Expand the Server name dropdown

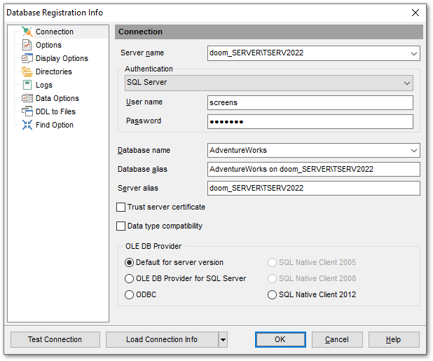[413, 53]
